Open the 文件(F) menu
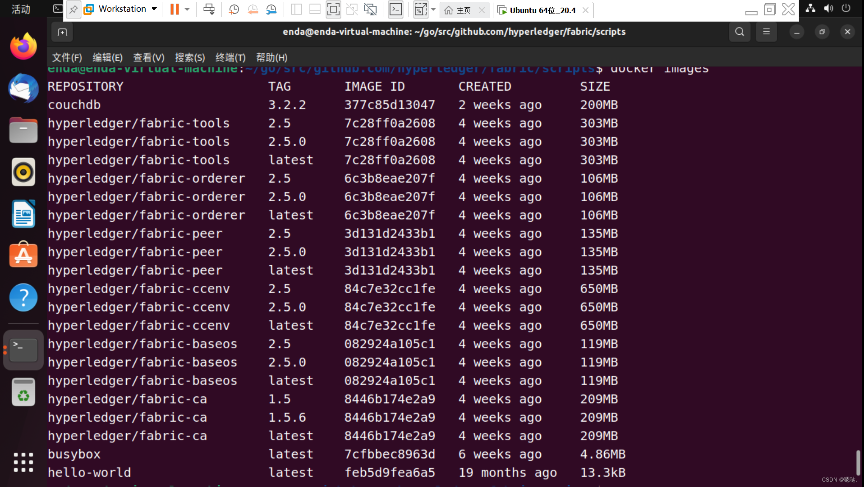This screenshot has width=864, height=487. [x=67, y=58]
